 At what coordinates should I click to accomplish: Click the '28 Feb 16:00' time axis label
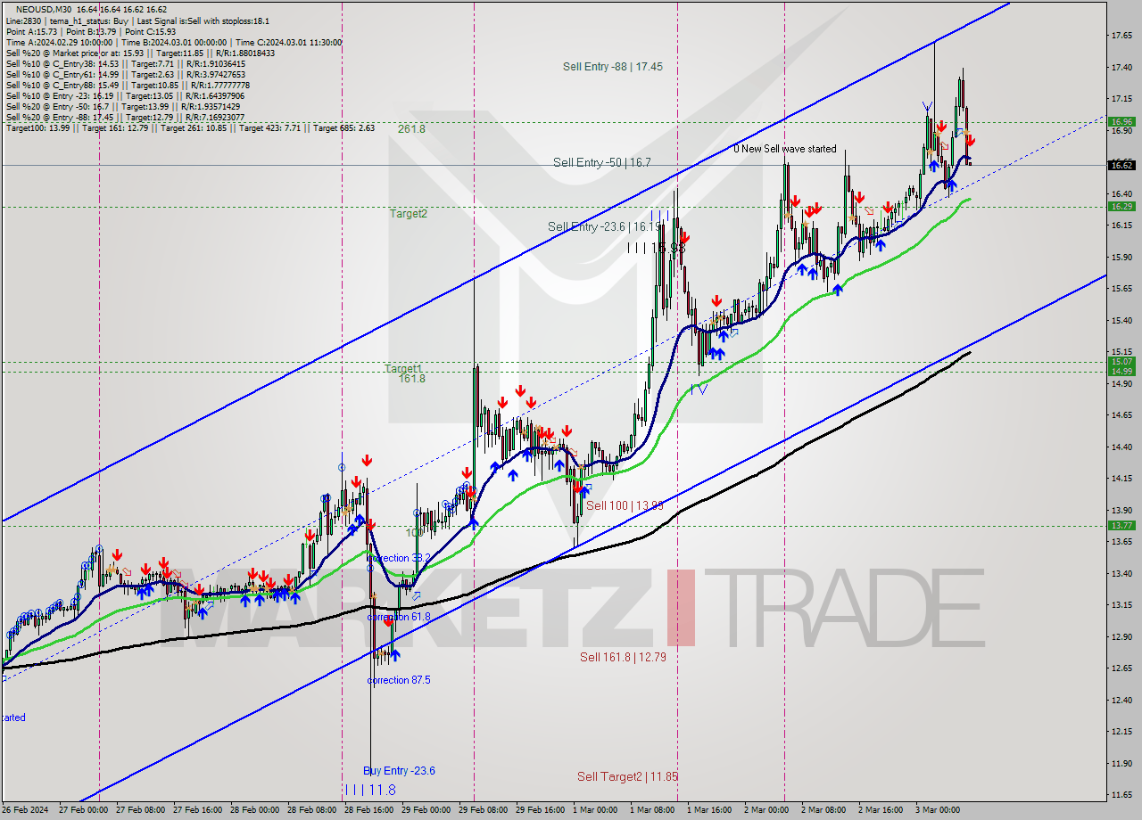coord(368,810)
